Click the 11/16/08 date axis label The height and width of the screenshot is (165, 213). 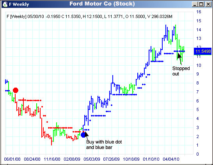[52, 159]
